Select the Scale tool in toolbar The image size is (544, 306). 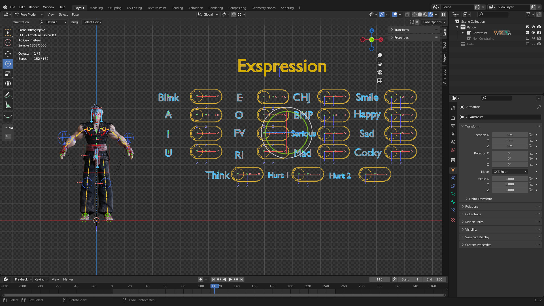coord(8,74)
